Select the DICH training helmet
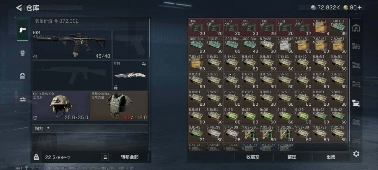Image resolution: width=378 pixels, height=170 pixels. click(61, 106)
